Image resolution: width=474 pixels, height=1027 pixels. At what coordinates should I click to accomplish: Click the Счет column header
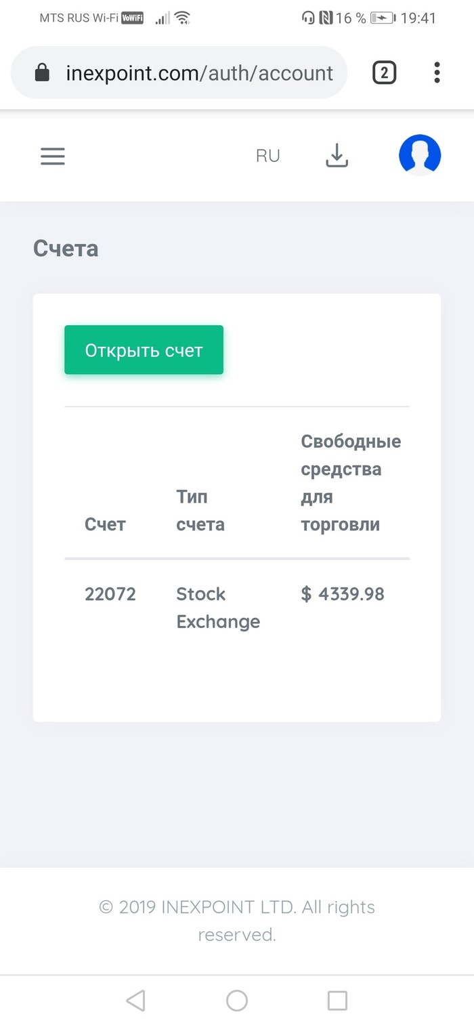tap(105, 524)
